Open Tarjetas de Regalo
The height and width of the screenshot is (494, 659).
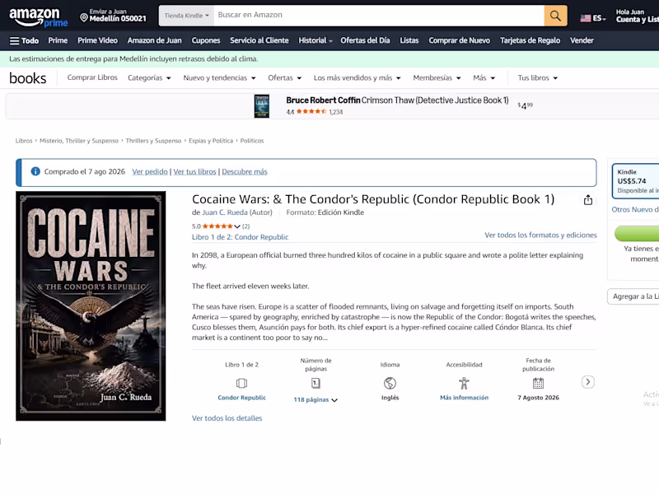[x=530, y=40]
